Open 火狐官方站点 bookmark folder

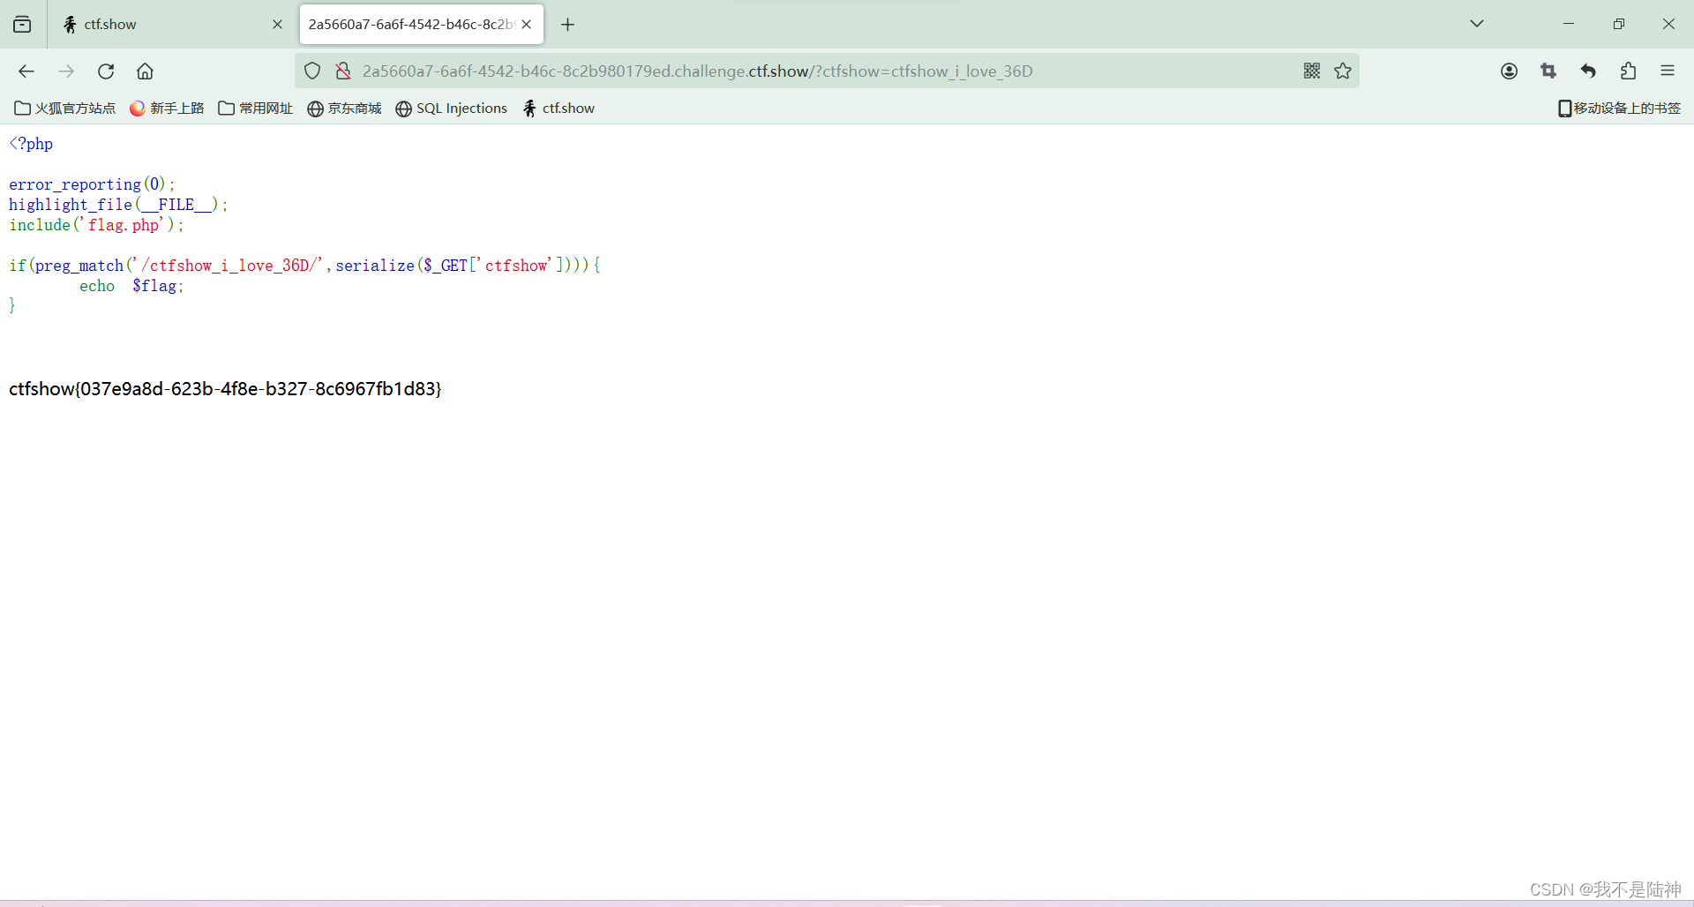point(65,109)
